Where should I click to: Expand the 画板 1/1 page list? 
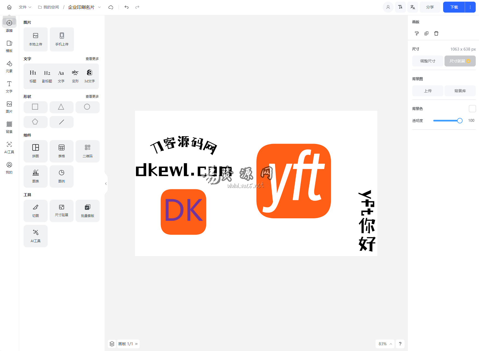(128, 344)
